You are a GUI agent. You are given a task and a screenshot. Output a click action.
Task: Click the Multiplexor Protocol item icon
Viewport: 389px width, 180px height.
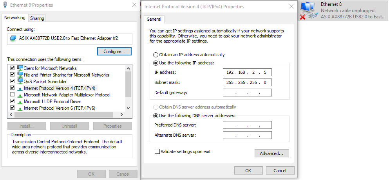[20, 95]
